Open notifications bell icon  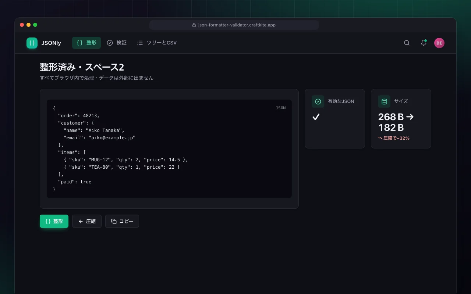click(424, 43)
